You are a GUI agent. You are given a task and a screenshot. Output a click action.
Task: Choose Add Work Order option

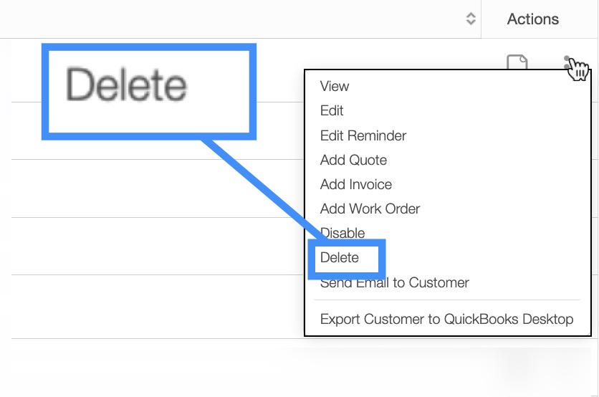click(x=370, y=209)
